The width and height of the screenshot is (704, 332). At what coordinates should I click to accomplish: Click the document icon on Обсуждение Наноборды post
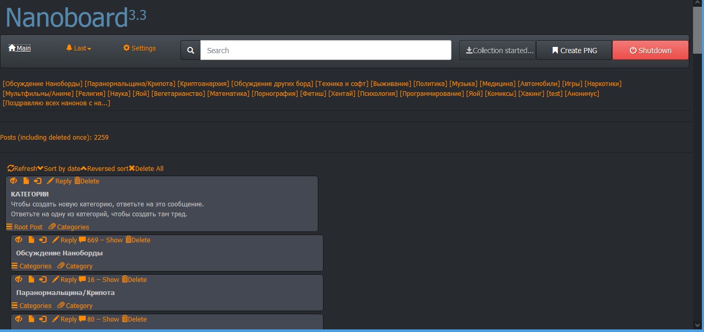[31, 240]
